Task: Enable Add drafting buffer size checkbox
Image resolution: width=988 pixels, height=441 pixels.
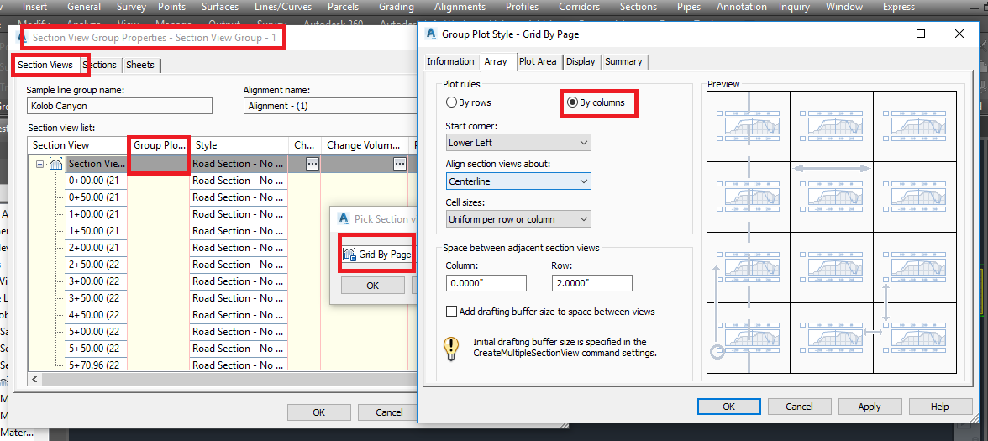Action: tap(451, 311)
